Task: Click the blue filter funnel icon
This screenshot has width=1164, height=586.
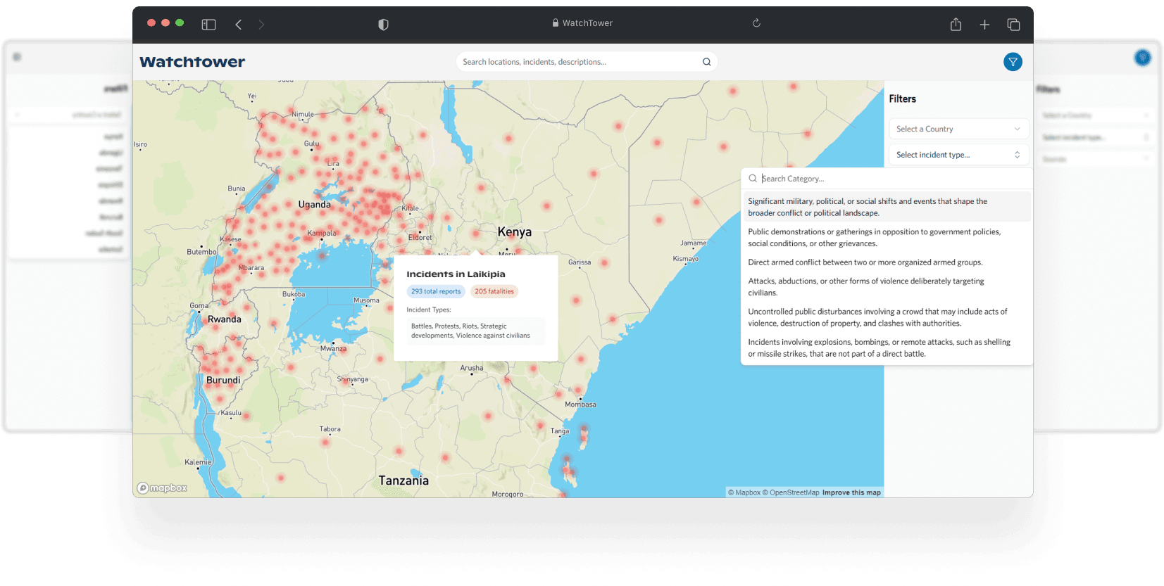Action: pyautogui.click(x=1013, y=62)
